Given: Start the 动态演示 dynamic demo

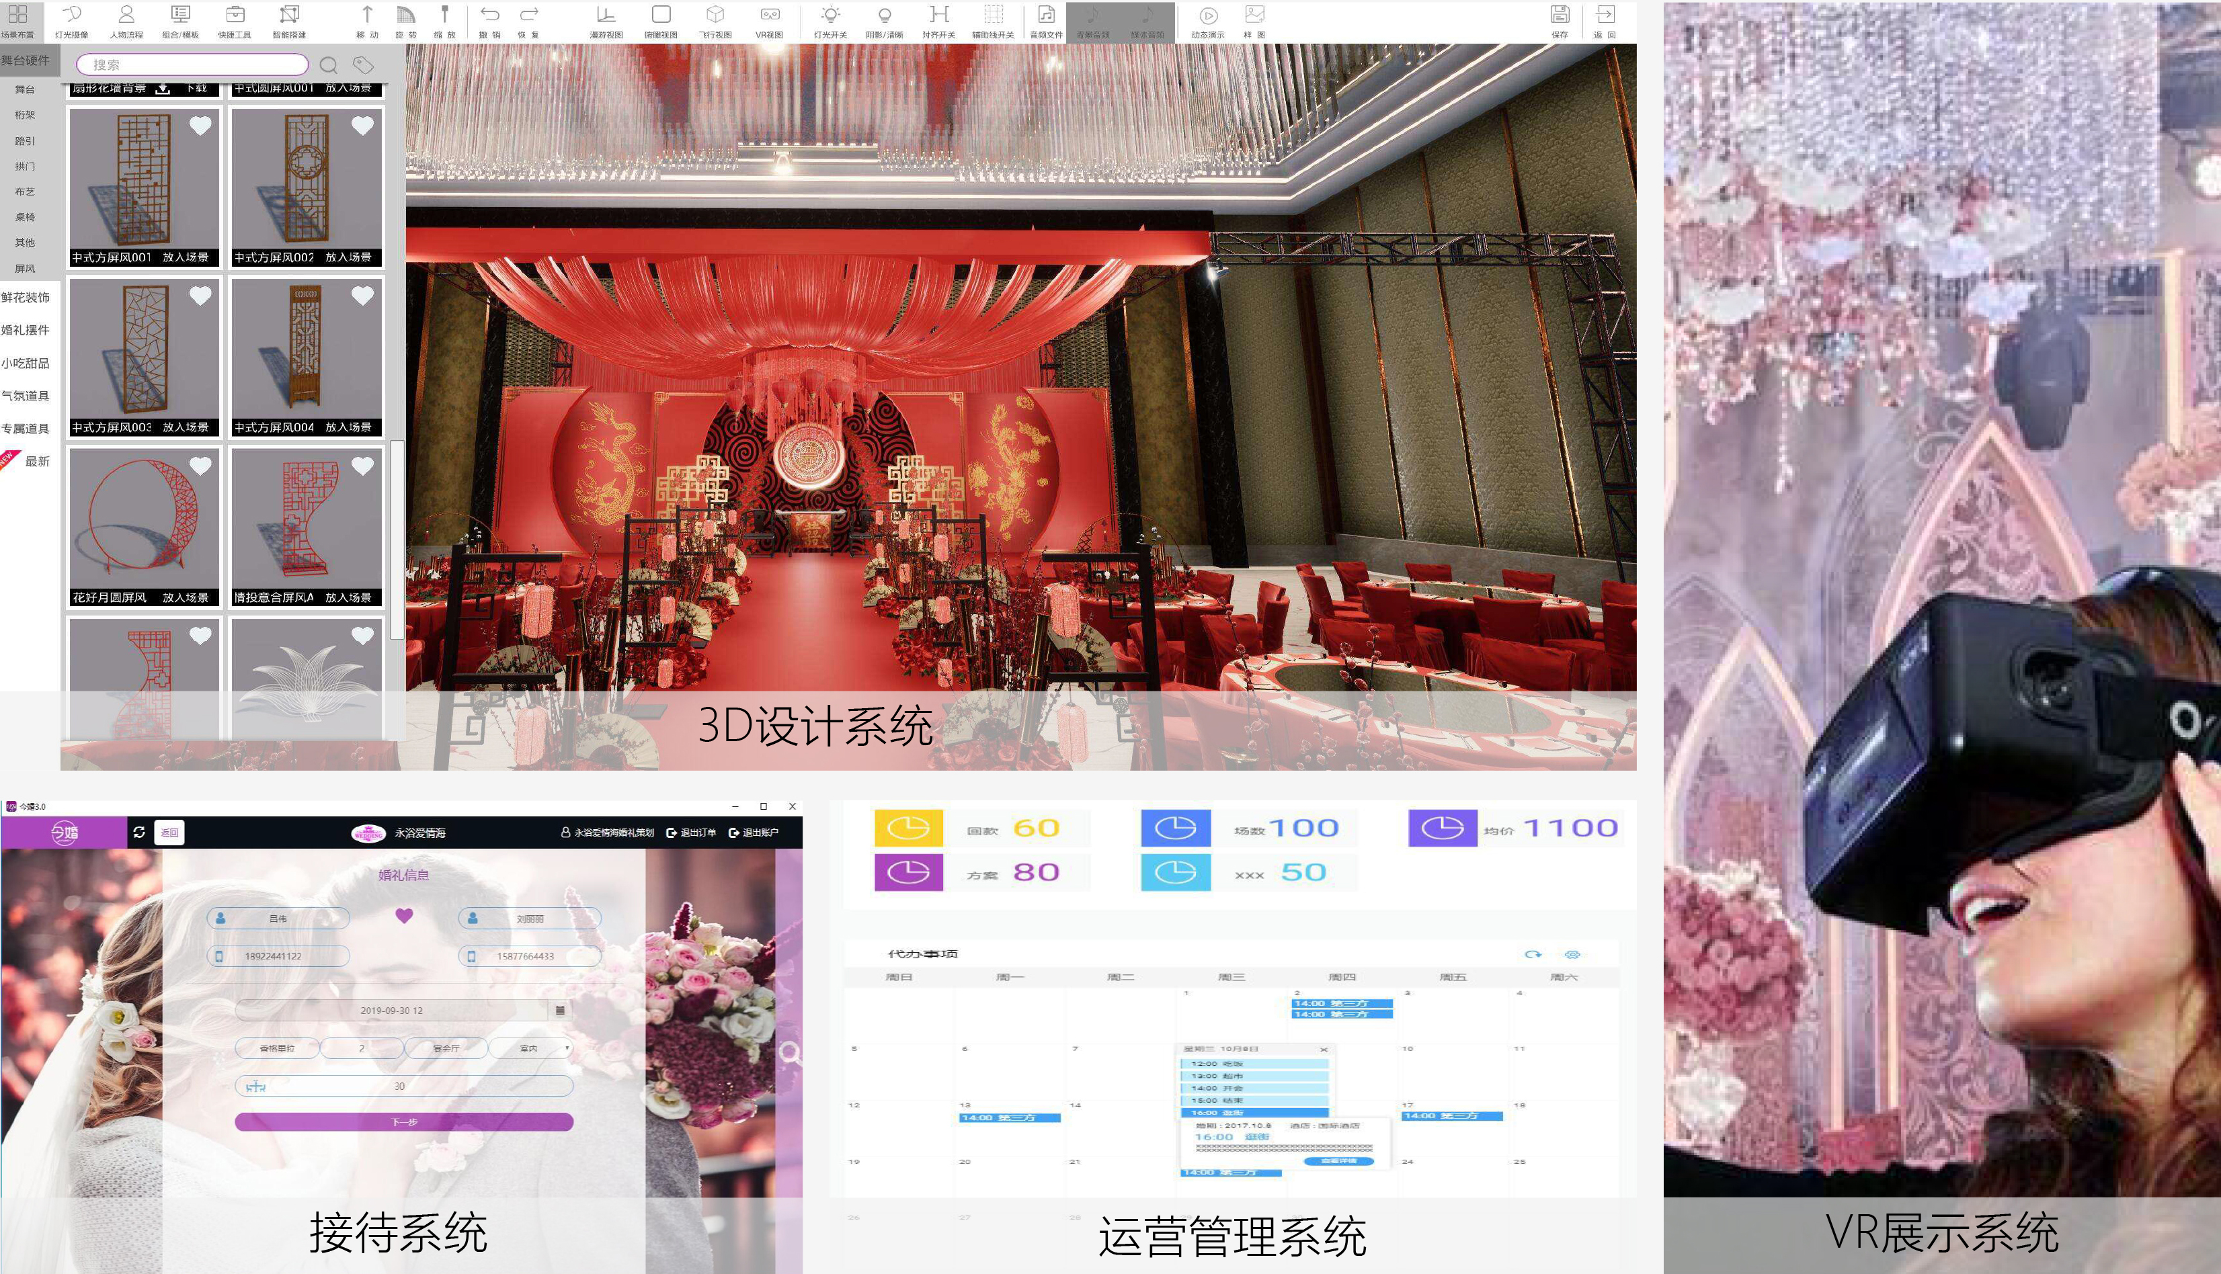Looking at the screenshot, I should click(x=1208, y=21).
